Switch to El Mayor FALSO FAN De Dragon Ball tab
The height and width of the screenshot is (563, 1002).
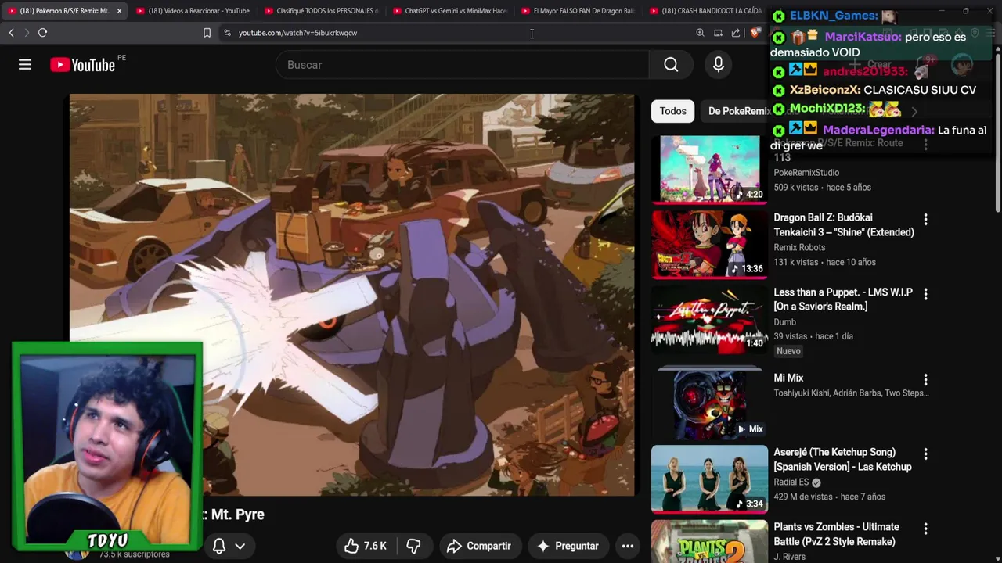[578, 11]
